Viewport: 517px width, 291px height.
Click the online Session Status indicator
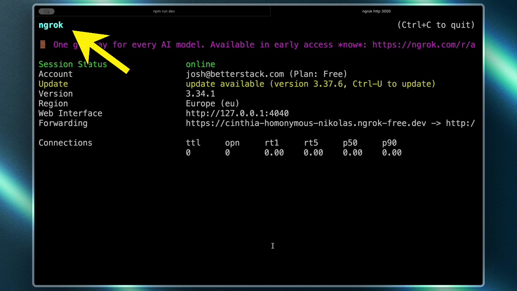(x=200, y=64)
